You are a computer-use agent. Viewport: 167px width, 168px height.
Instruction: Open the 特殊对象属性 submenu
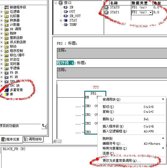(x=132, y=148)
